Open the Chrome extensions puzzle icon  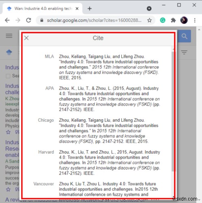click(173, 20)
